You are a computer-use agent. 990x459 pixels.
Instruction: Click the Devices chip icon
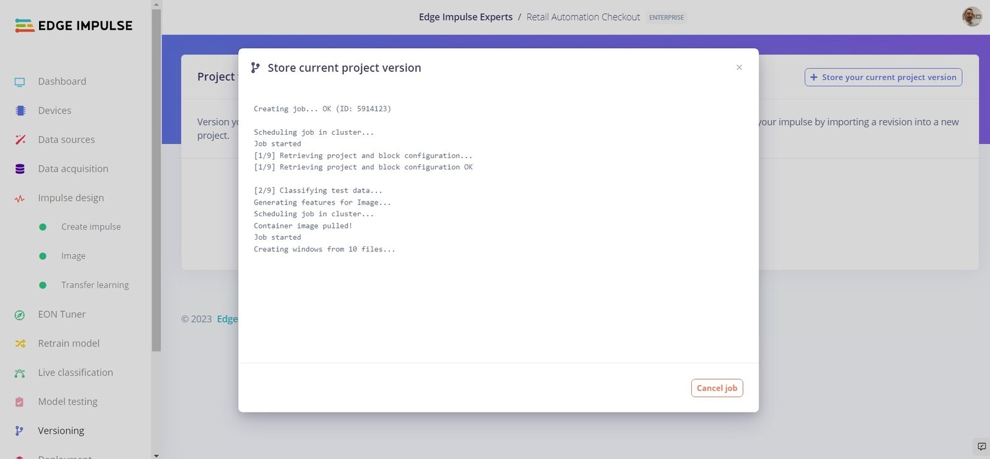pyautogui.click(x=20, y=111)
